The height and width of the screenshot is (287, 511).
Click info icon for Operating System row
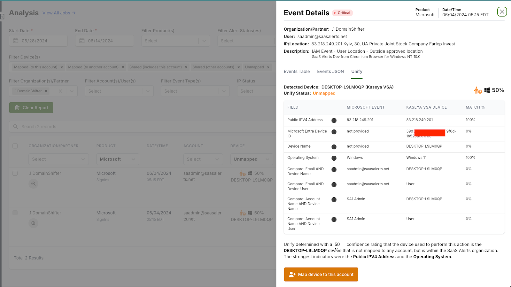[x=334, y=158]
